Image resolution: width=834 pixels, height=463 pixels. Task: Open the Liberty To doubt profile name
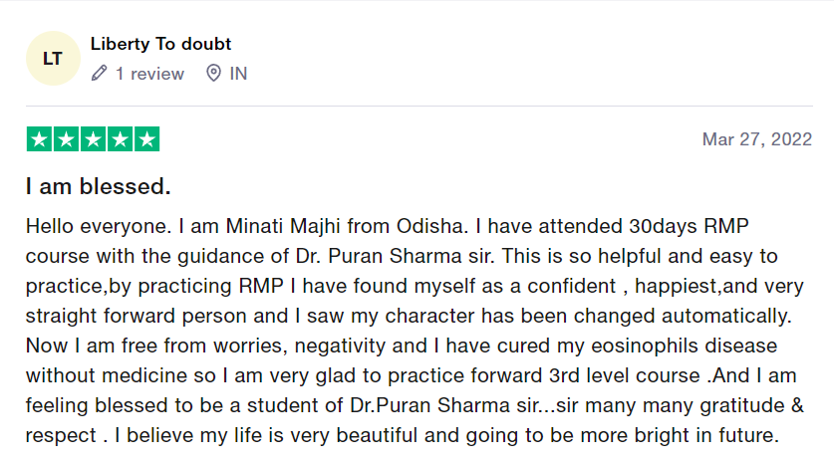160,44
